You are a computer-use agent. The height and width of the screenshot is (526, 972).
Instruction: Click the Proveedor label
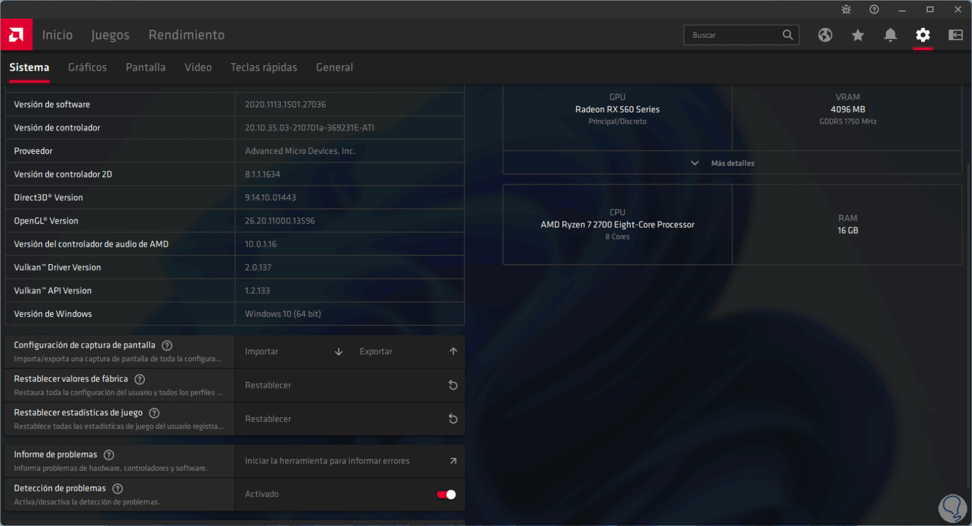click(34, 151)
